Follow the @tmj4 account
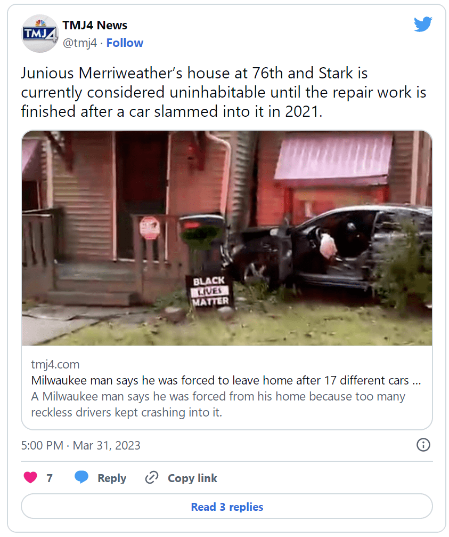Viewport: 449px width, 537px height. point(125,43)
